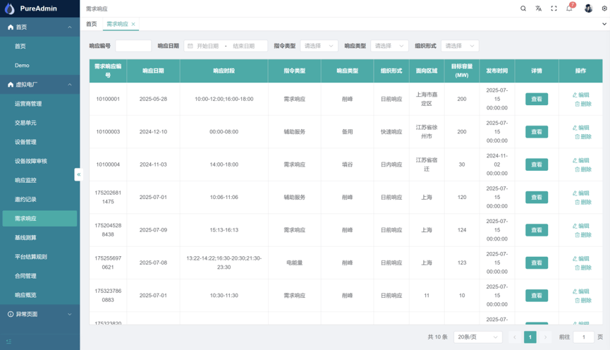Toggle fullscreen mode icon
The image size is (610, 350).
click(554, 8)
